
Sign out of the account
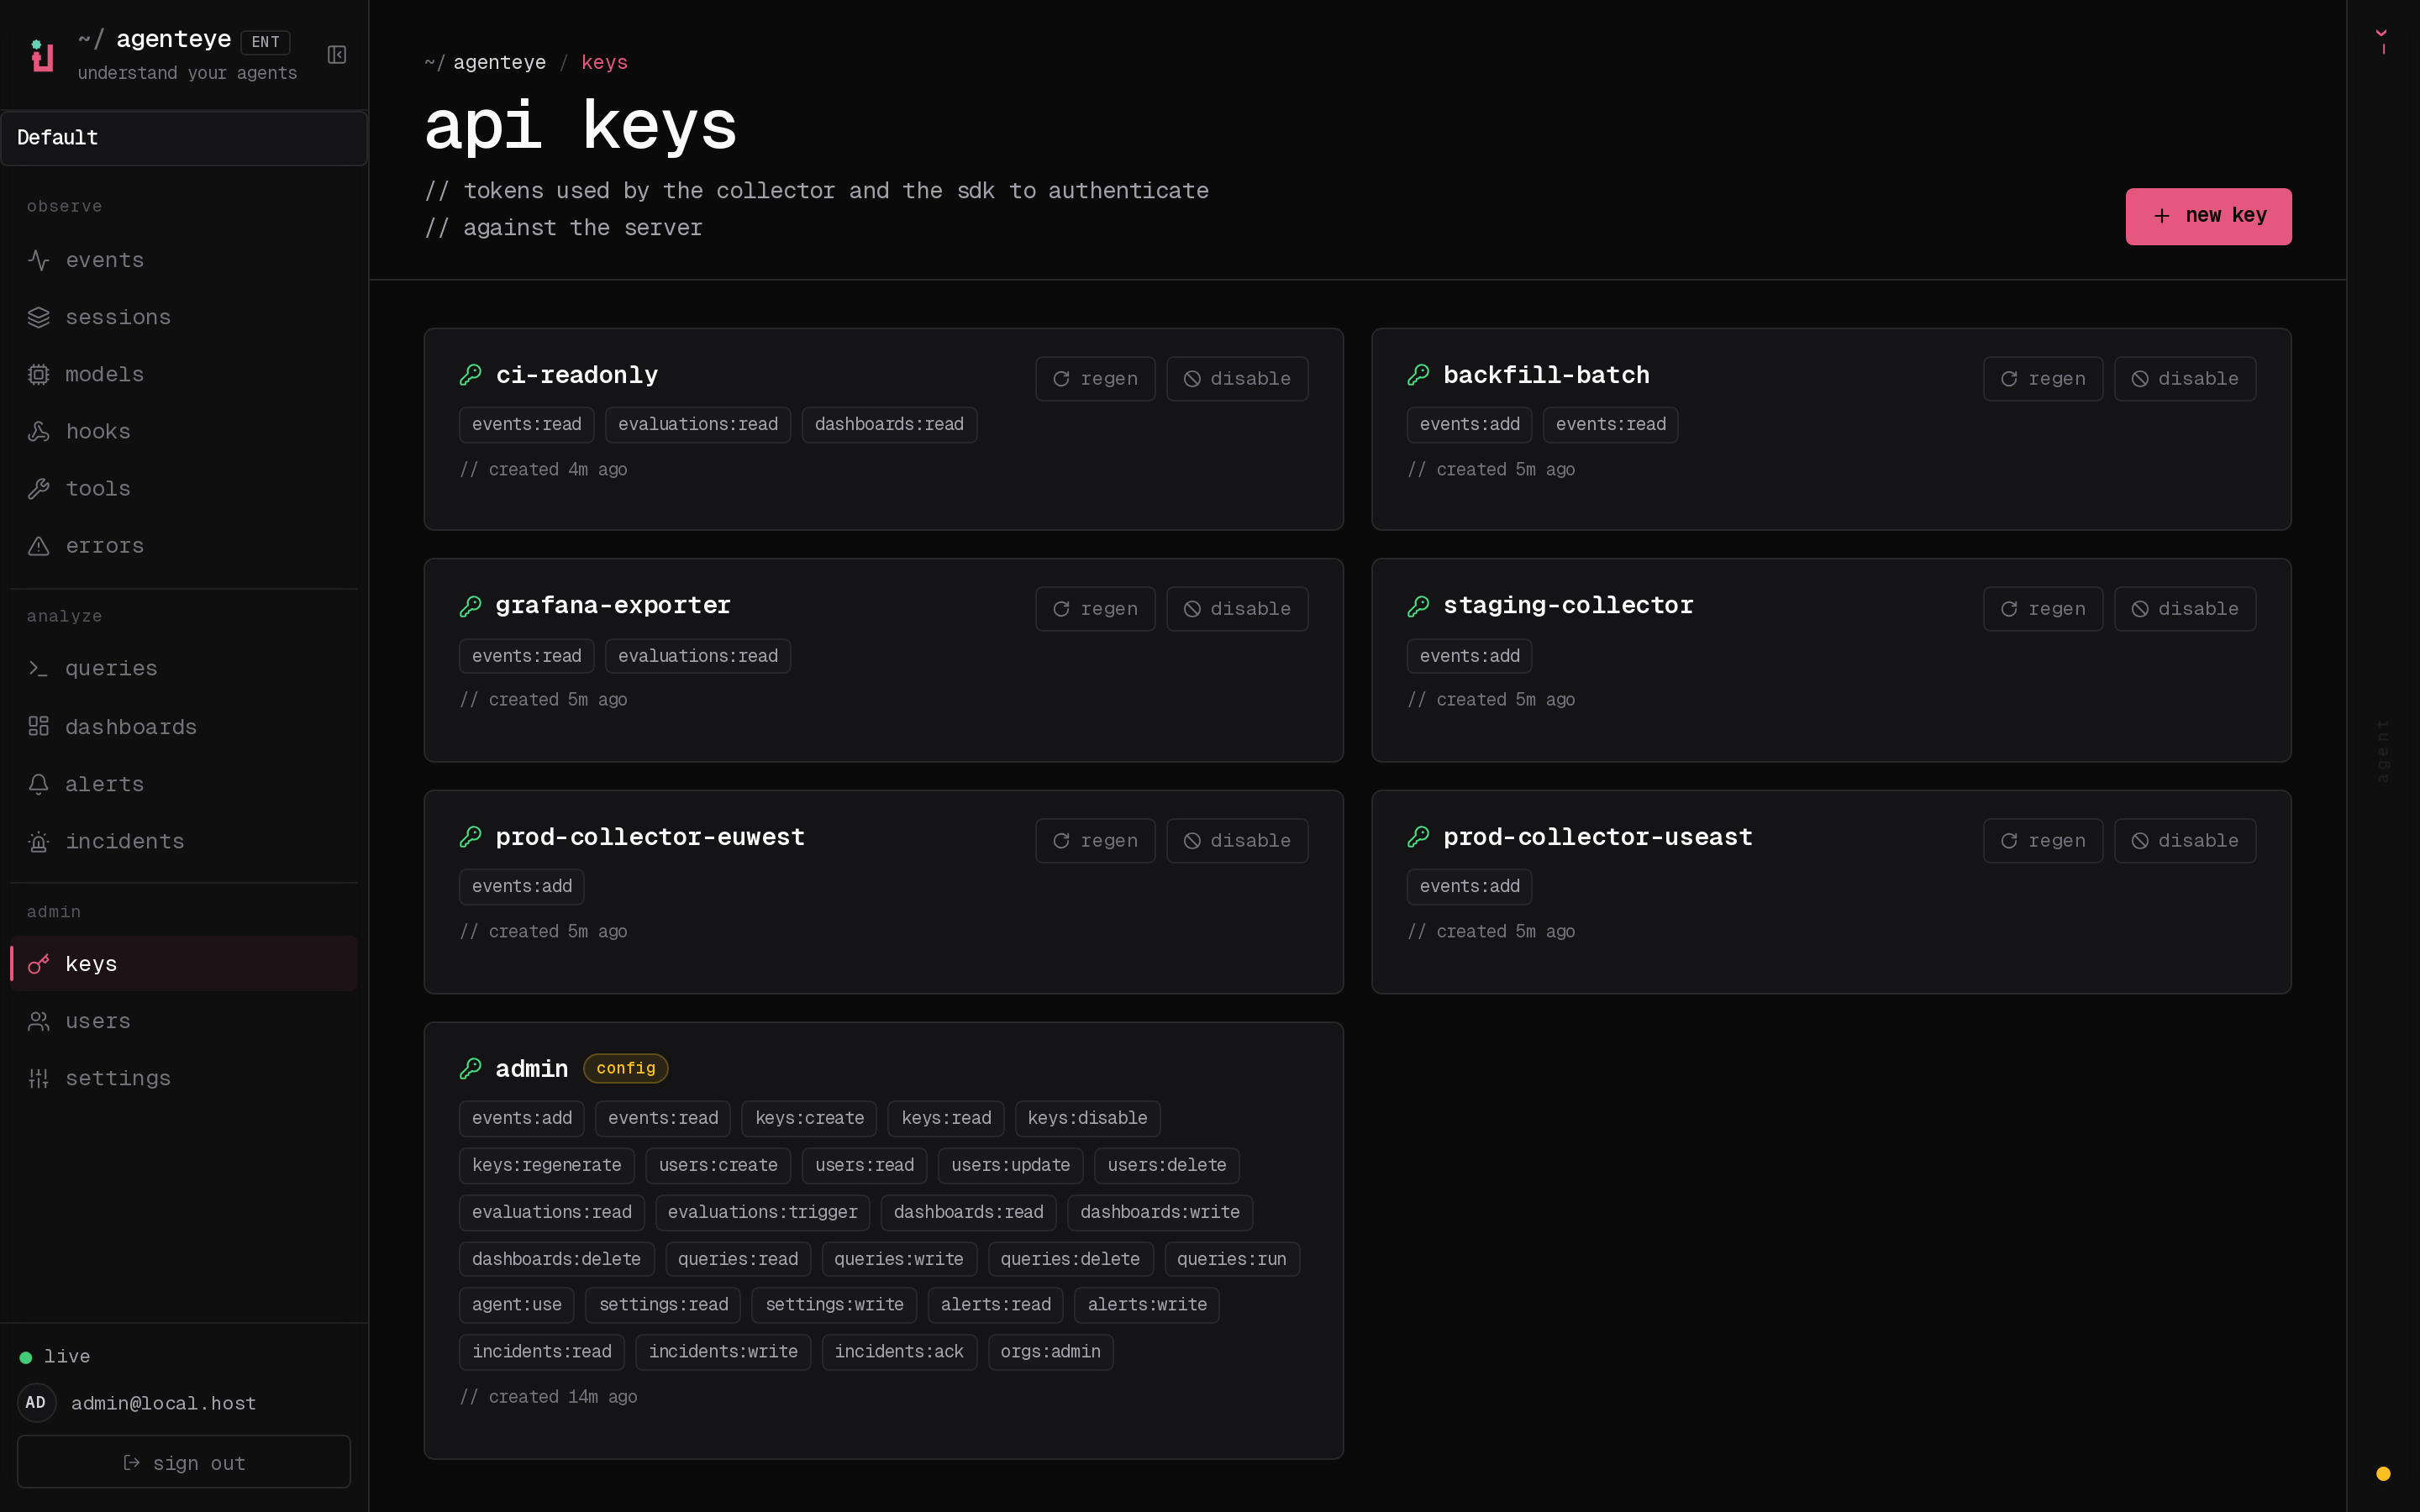184,1463
